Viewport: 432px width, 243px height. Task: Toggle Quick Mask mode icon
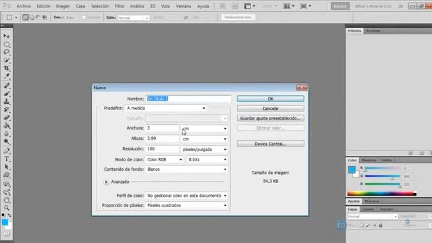click(7, 234)
